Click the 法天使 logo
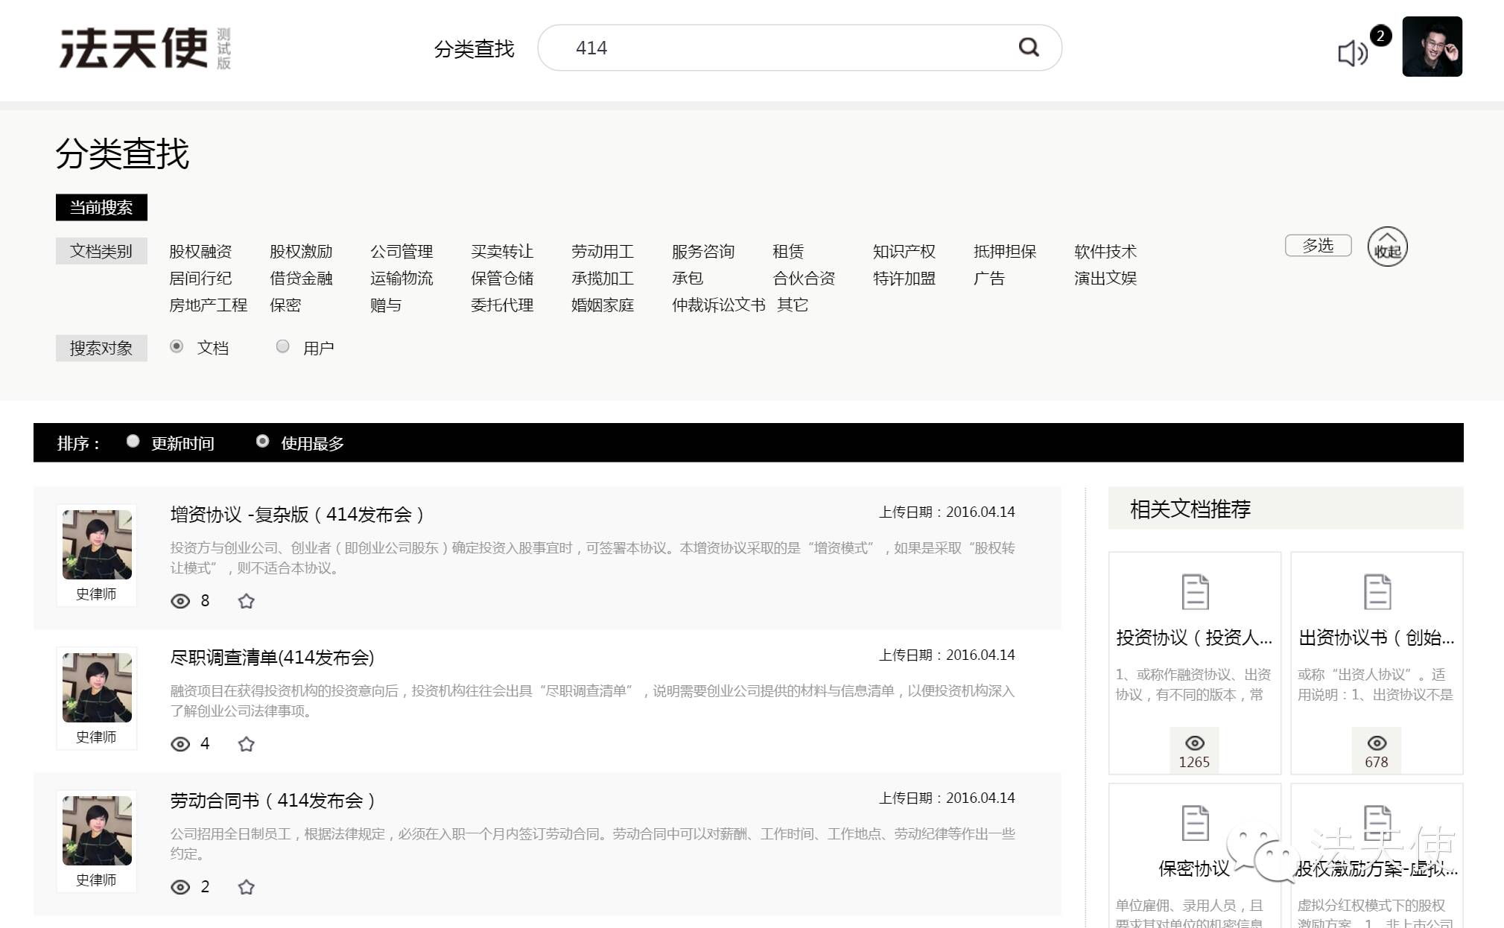Screen dimensions: 1504x928 [x=134, y=48]
